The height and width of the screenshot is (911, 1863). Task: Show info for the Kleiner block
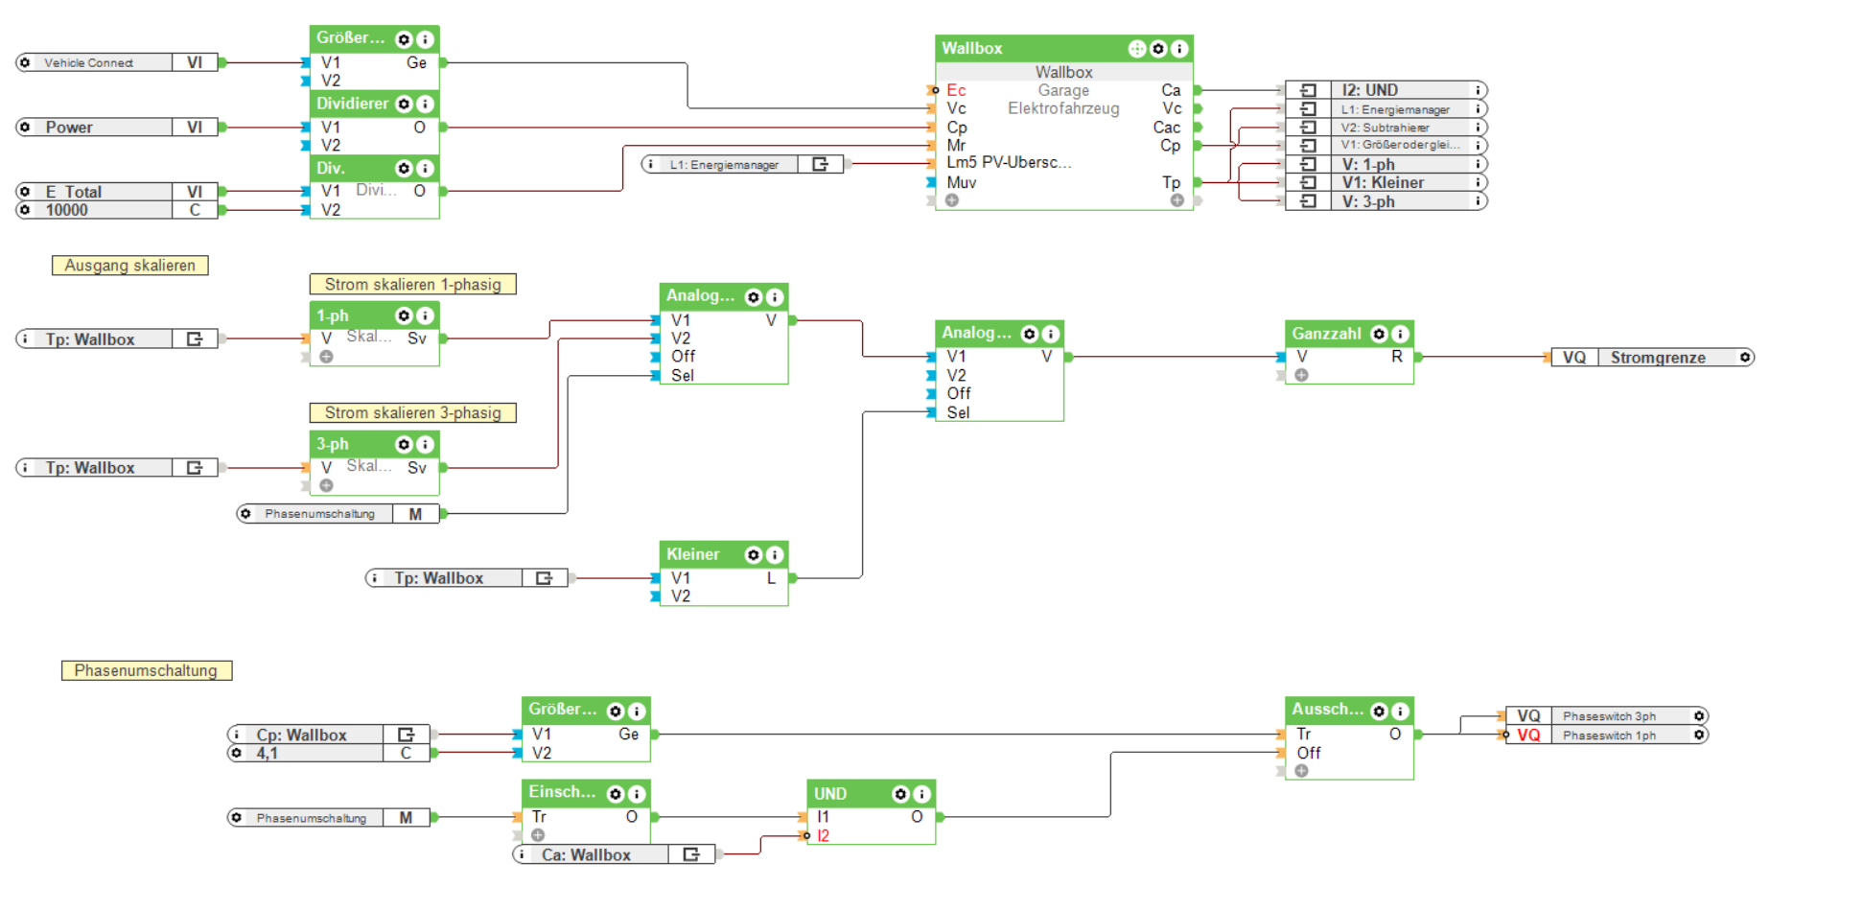tap(775, 554)
